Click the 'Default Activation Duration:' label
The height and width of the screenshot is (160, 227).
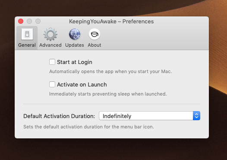(x=59, y=116)
